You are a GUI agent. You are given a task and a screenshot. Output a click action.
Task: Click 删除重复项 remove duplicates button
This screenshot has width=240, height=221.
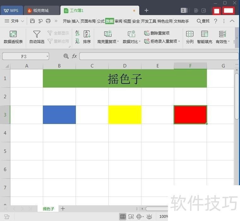click(157, 33)
